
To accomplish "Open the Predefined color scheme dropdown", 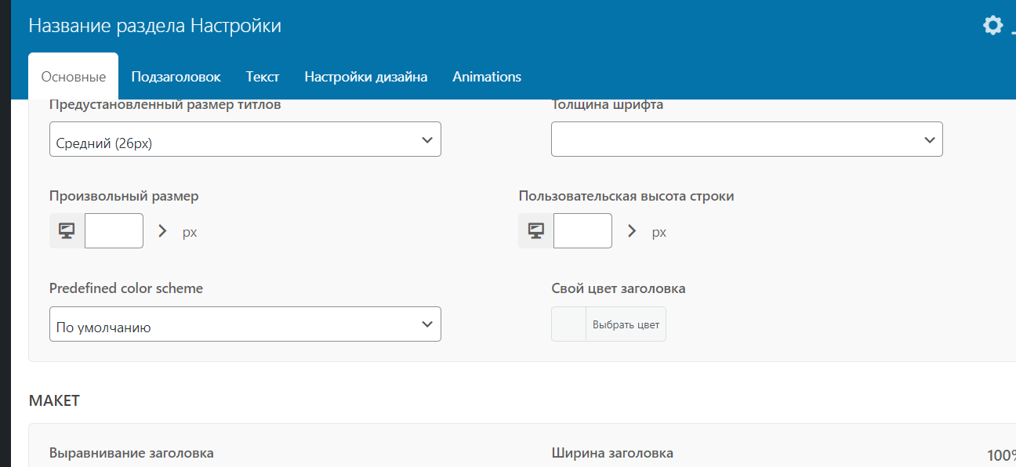I will 245,324.
